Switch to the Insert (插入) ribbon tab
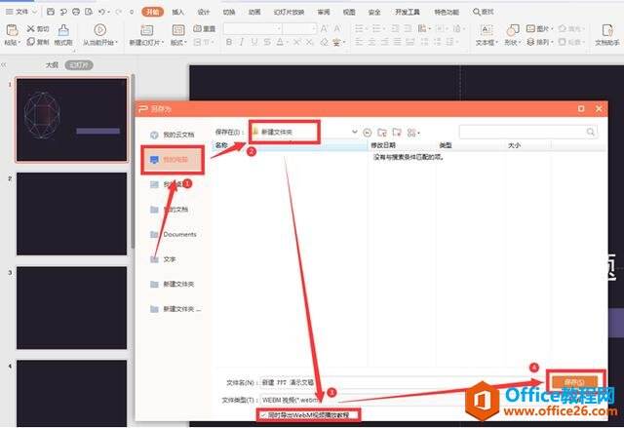624x428 pixels. point(177,12)
